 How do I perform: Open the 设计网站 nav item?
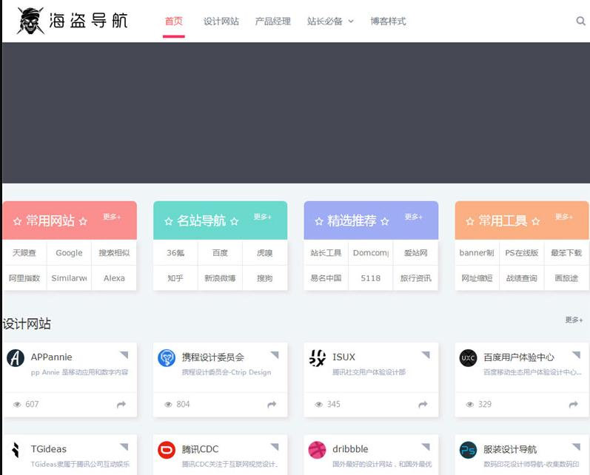(x=221, y=21)
